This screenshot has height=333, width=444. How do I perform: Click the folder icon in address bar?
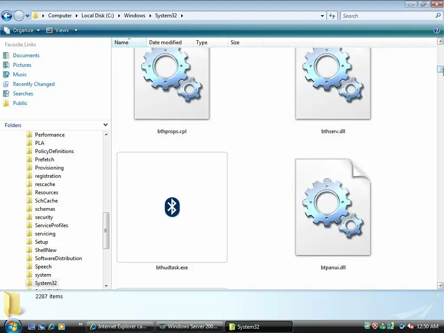tap(36, 16)
